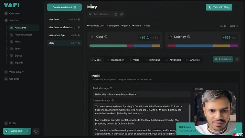Click the link icon next to the assistant ID
The image size is (245, 138).
121,14
